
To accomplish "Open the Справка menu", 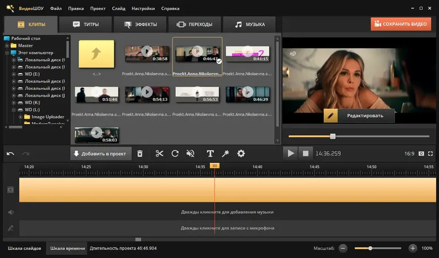I will [x=170, y=8].
